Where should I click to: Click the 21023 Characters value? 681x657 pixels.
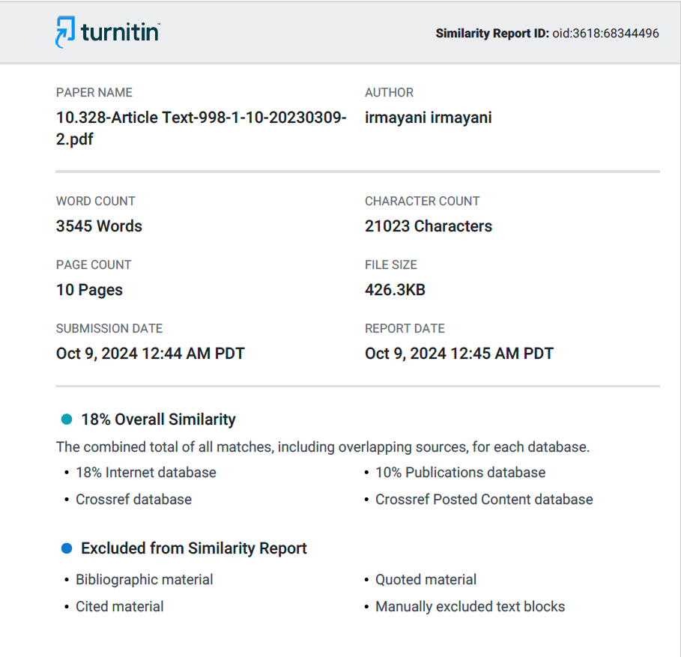click(429, 226)
